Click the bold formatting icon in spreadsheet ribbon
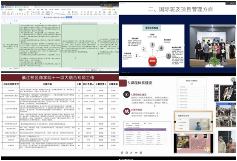237x161 pixels. coord(12,14)
